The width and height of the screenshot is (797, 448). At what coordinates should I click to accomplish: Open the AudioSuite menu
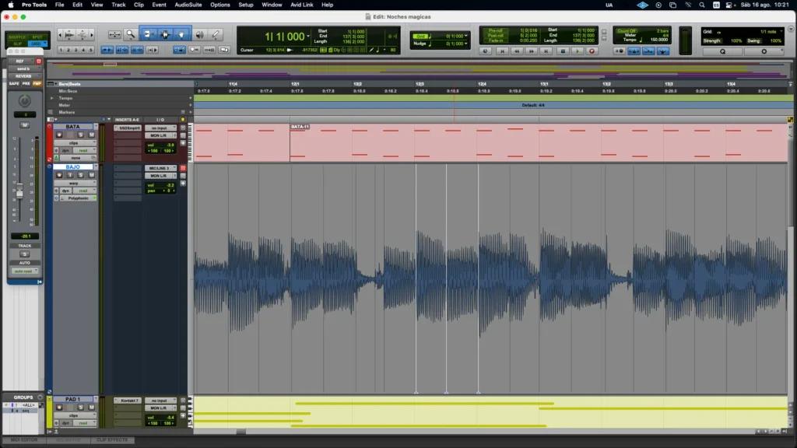pyautogui.click(x=188, y=5)
